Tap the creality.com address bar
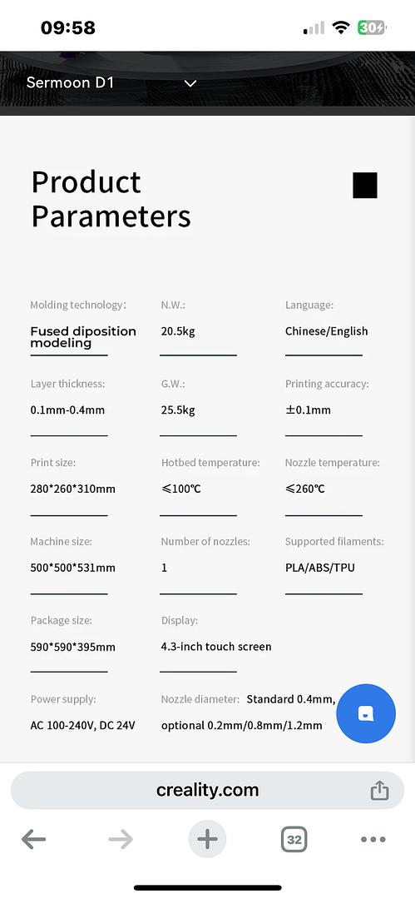The image size is (415, 899). click(x=208, y=790)
